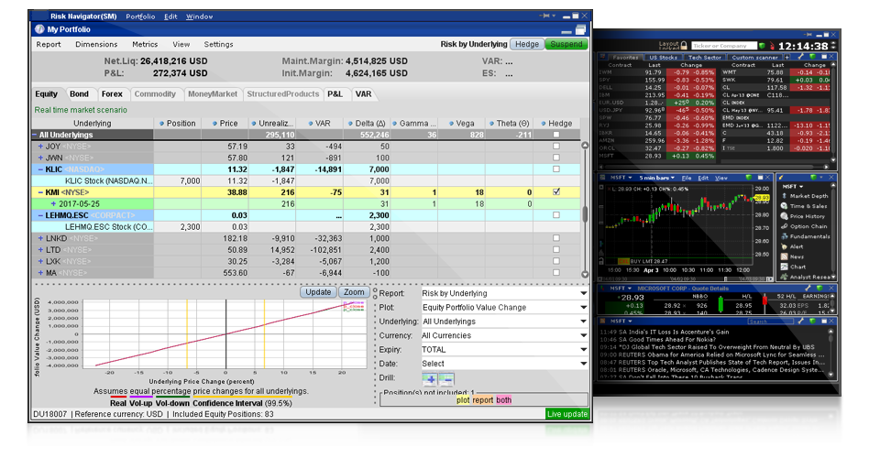Uncheck the Hedge checkbox for the KMI row

click(x=556, y=192)
